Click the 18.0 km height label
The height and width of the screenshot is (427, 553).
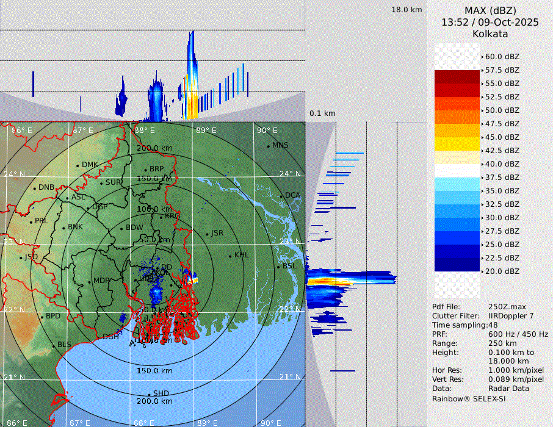(407, 10)
